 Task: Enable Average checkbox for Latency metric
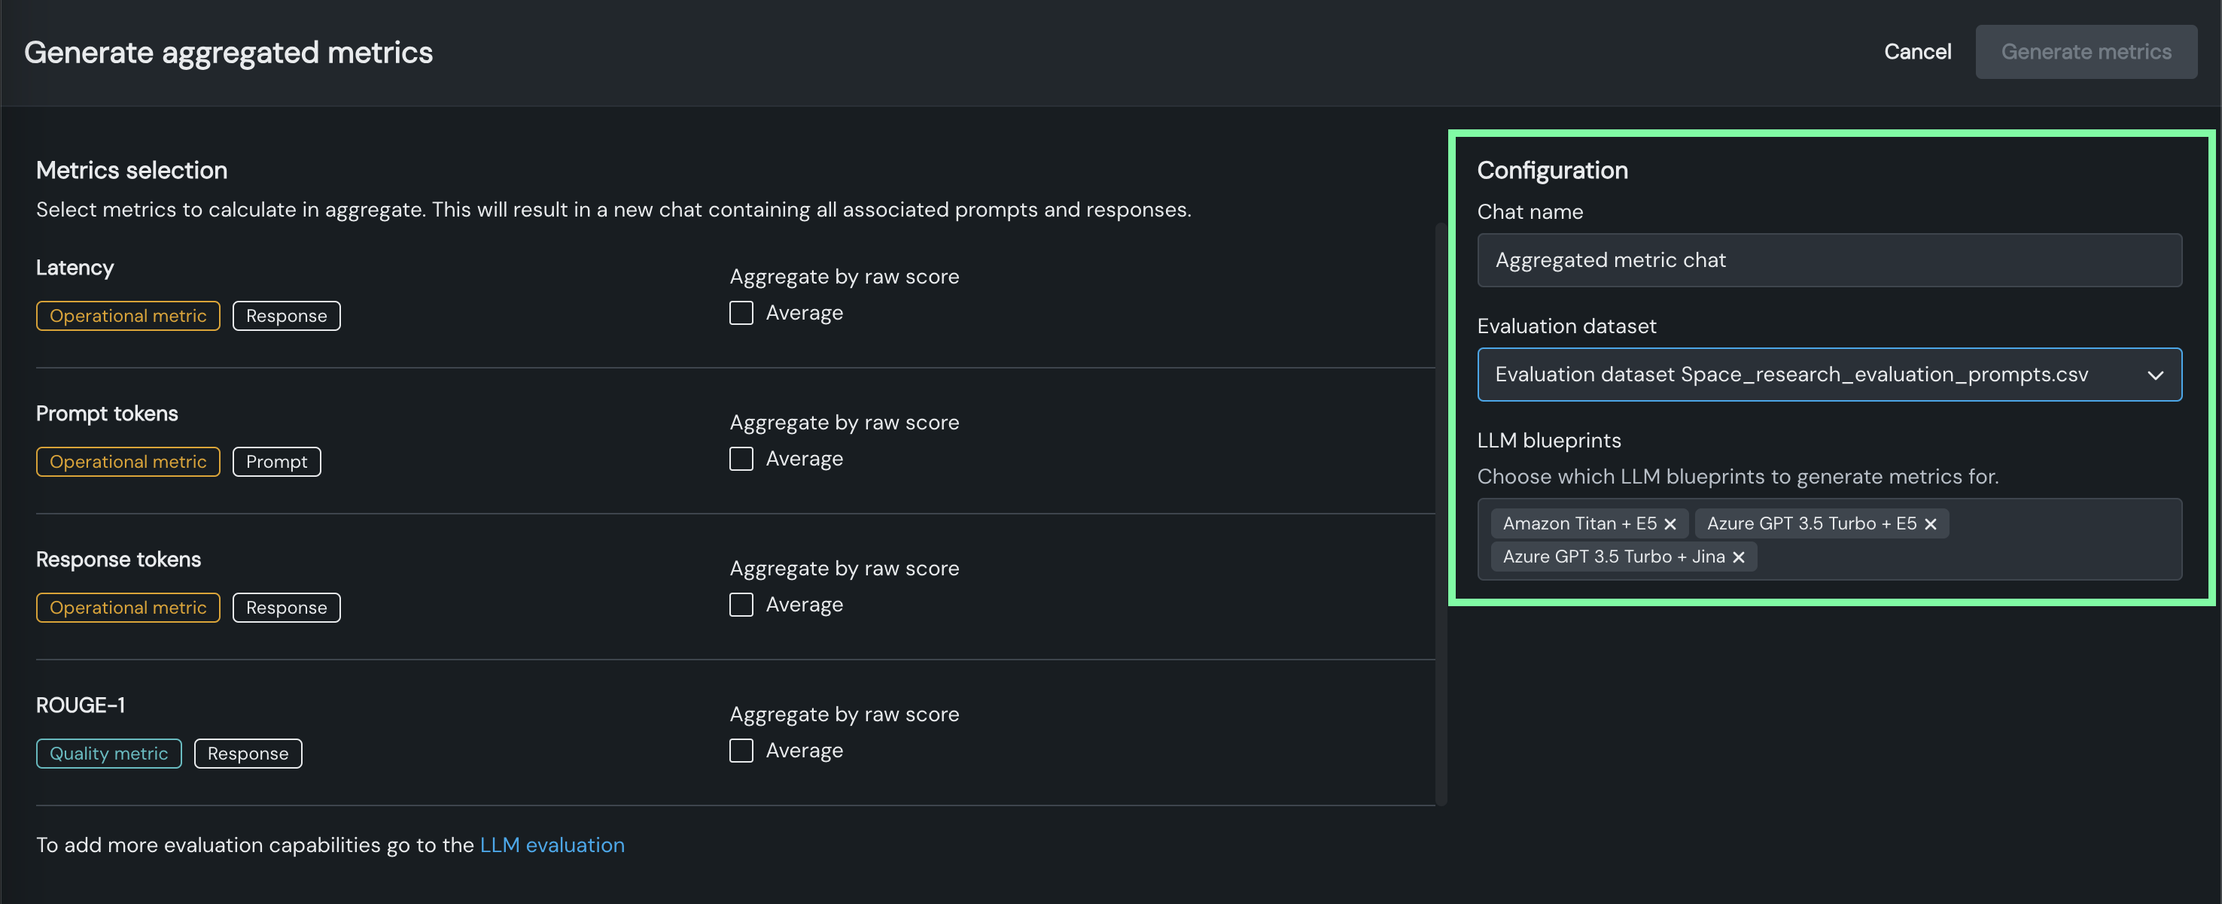741,313
